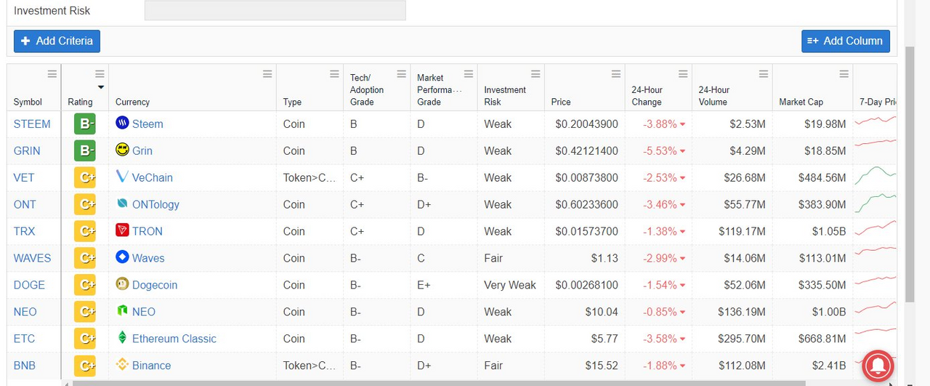Click the Ethereum Classic logo icon
The height and width of the screenshot is (386, 930).
point(122,338)
